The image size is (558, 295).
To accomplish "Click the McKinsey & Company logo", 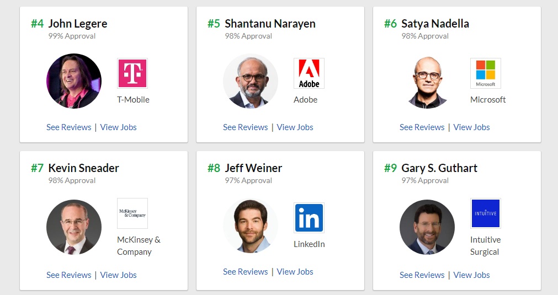I will (x=132, y=213).
